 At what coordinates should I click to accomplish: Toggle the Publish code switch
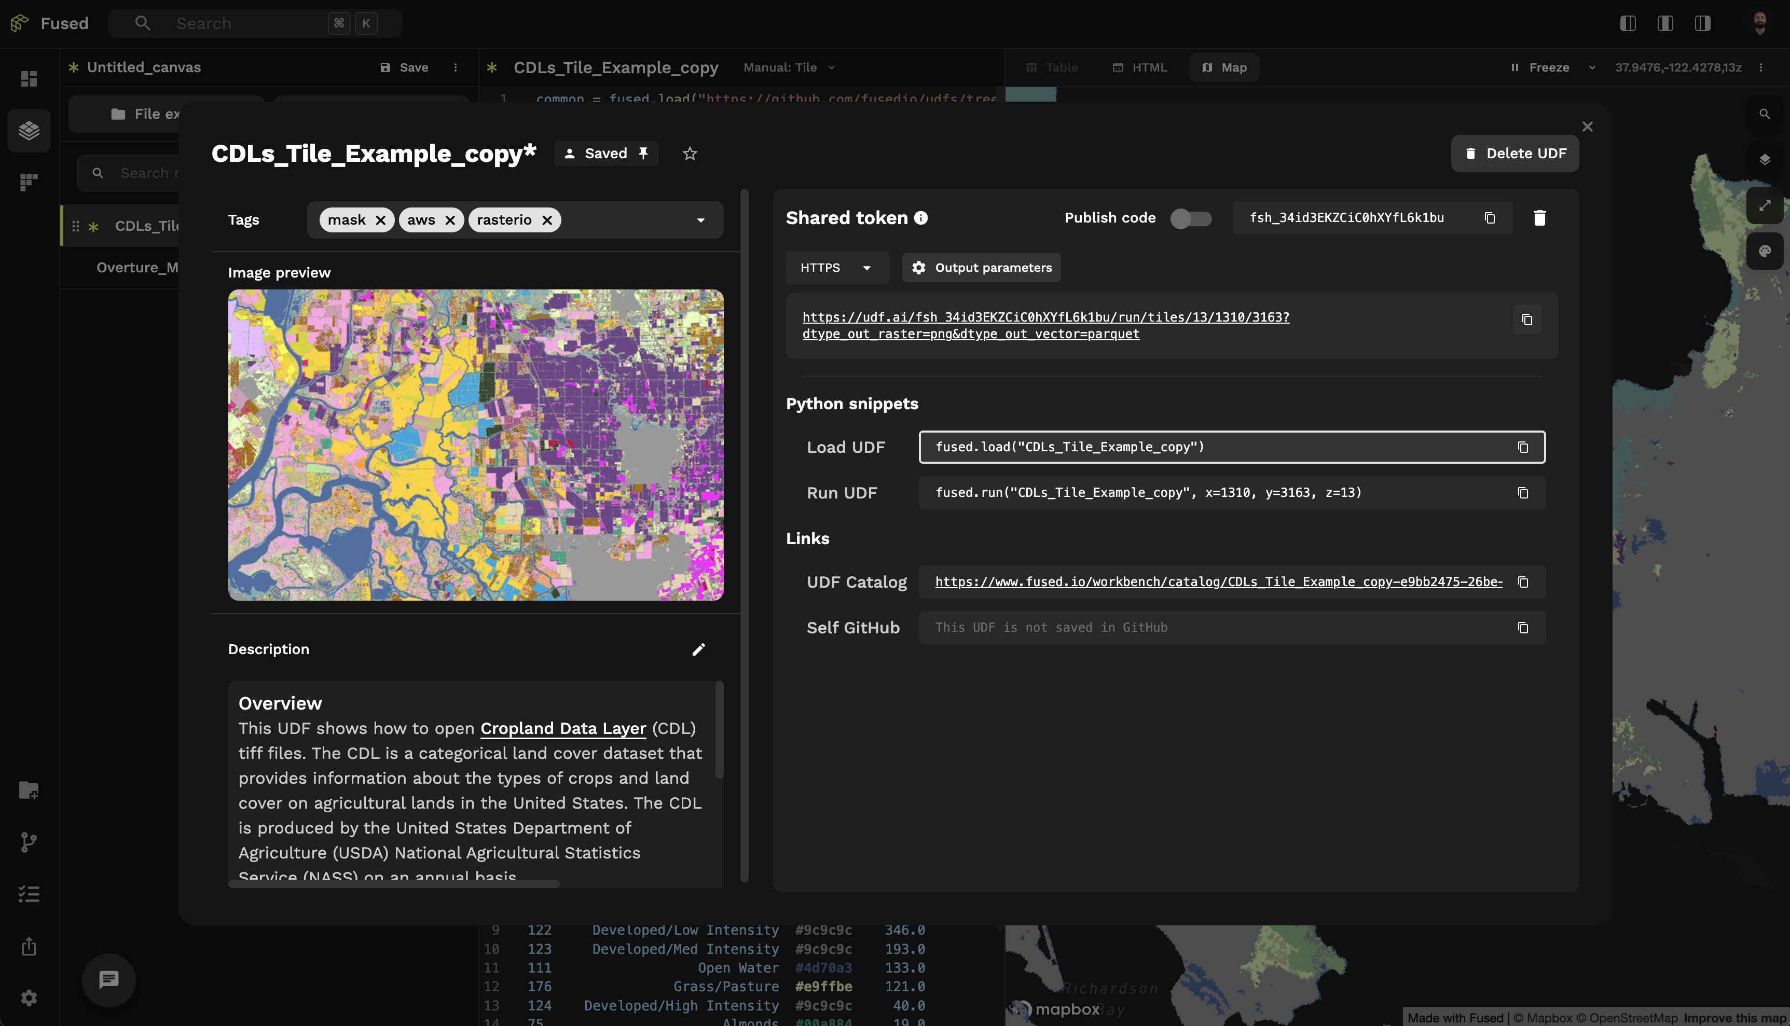coord(1190,218)
